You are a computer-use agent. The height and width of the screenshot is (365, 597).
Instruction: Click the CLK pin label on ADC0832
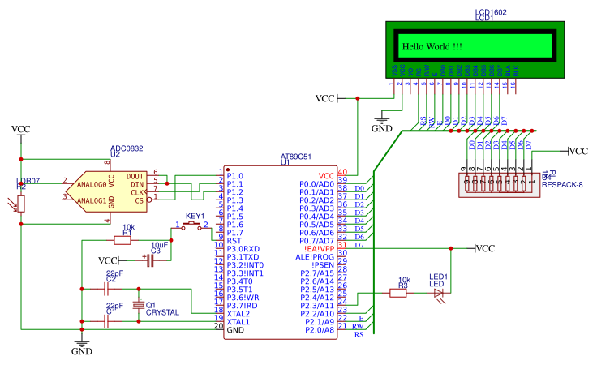(137, 192)
